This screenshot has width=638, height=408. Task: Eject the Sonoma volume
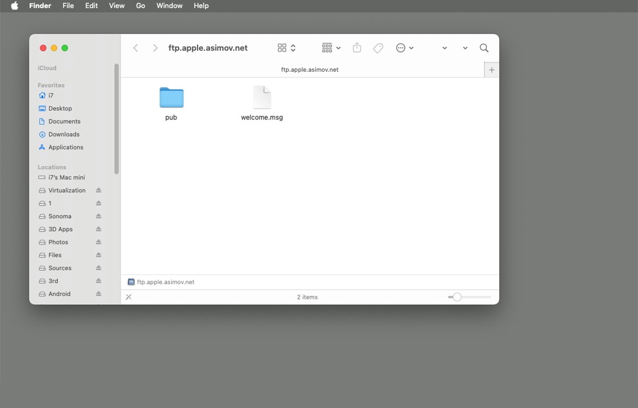click(98, 216)
